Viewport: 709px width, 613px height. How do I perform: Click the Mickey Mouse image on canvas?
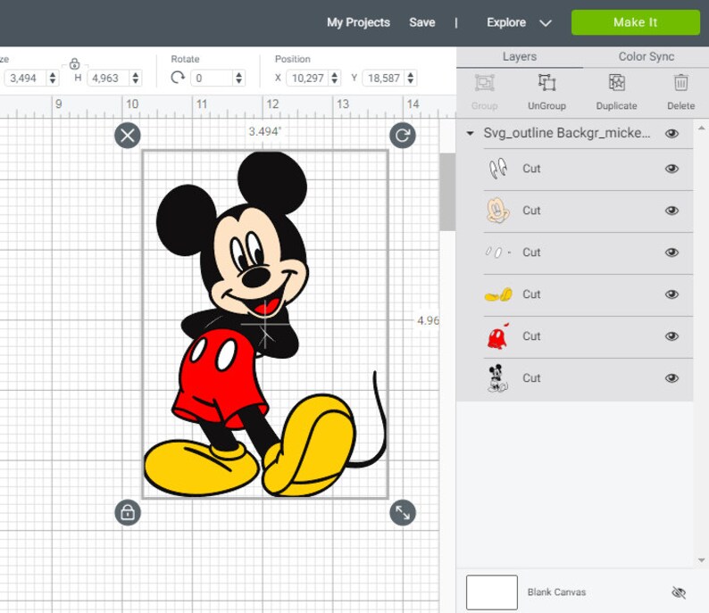click(x=265, y=324)
